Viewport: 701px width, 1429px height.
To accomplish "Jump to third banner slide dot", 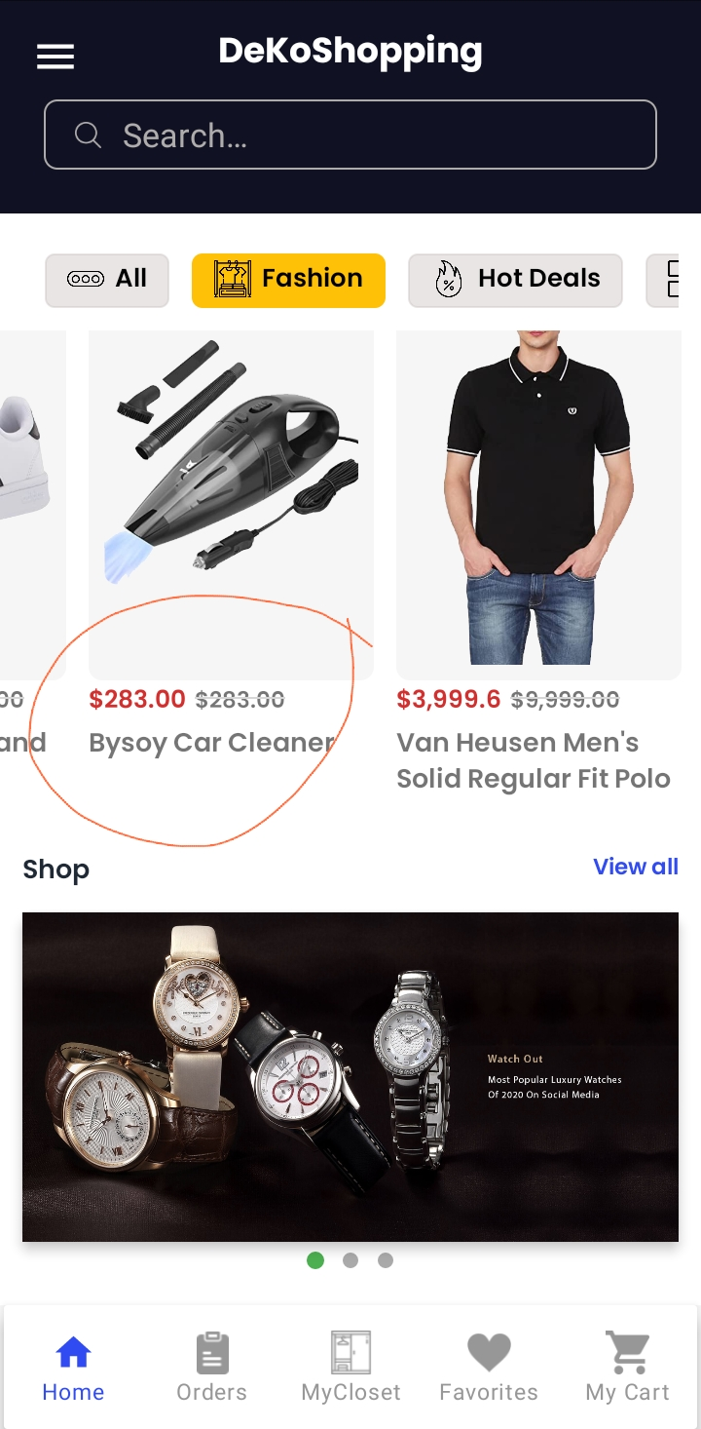I will coord(386,1260).
